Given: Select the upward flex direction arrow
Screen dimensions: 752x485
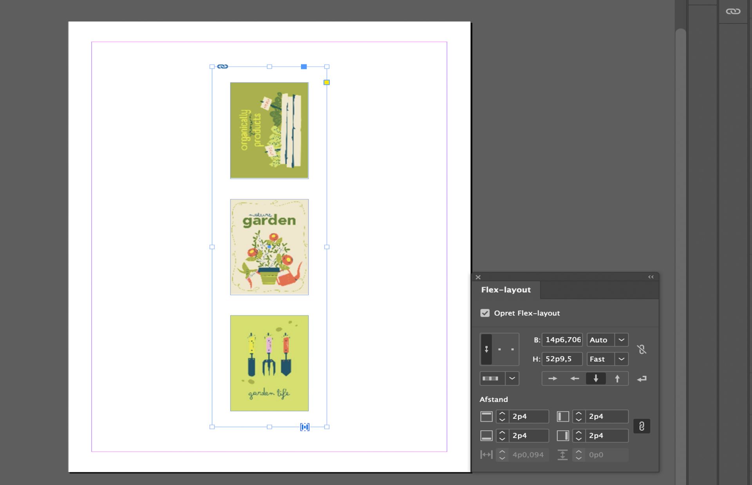Looking at the screenshot, I should 617,379.
